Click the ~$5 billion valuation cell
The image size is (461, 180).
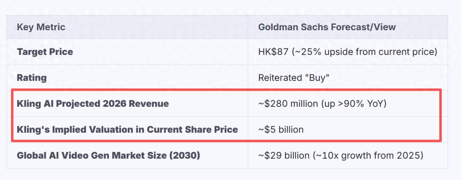point(281,129)
